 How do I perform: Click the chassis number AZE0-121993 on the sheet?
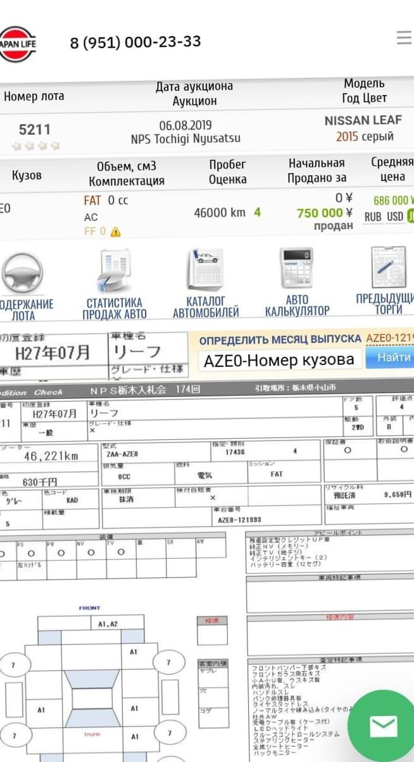(x=239, y=520)
